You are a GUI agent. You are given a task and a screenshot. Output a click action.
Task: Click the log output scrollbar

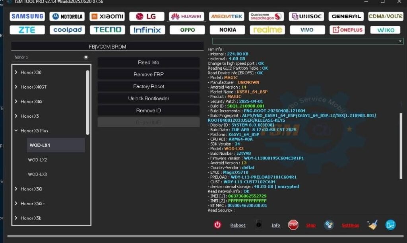401,146
